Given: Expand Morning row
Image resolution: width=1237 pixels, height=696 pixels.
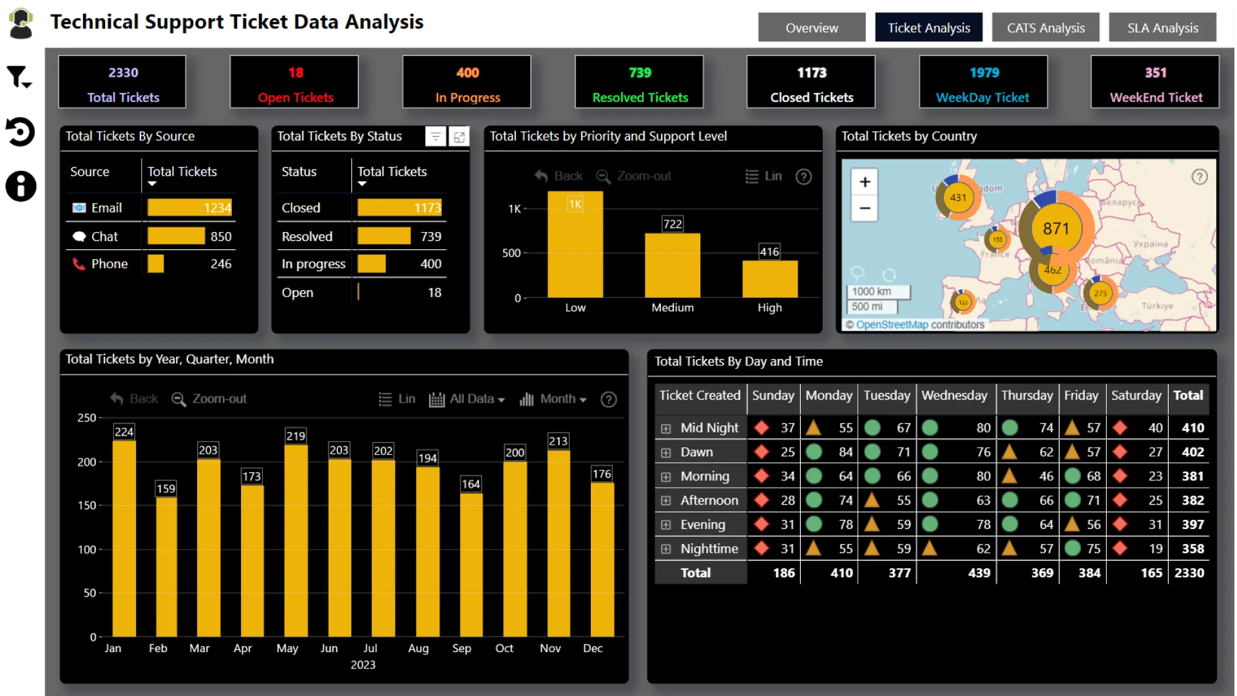Looking at the screenshot, I should coord(666,477).
